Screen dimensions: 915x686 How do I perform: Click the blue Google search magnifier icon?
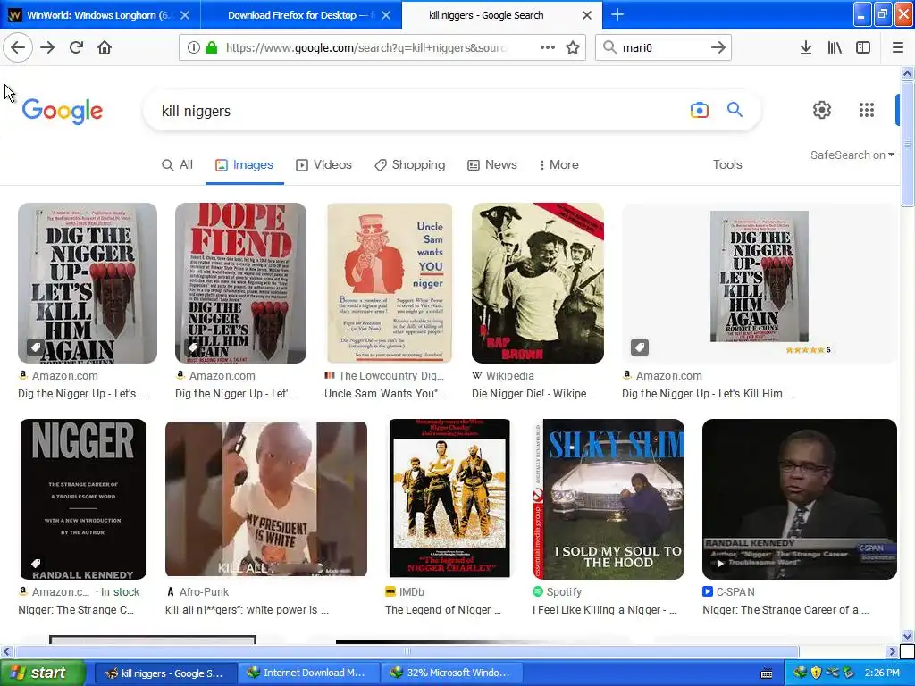pyautogui.click(x=735, y=109)
